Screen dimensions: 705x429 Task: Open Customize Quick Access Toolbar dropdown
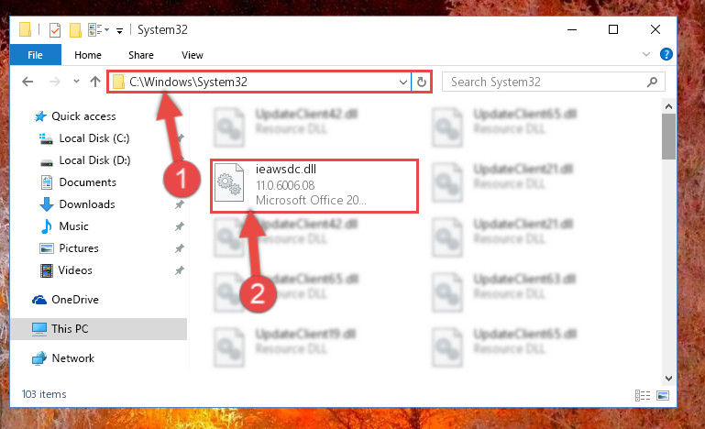(x=119, y=30)
